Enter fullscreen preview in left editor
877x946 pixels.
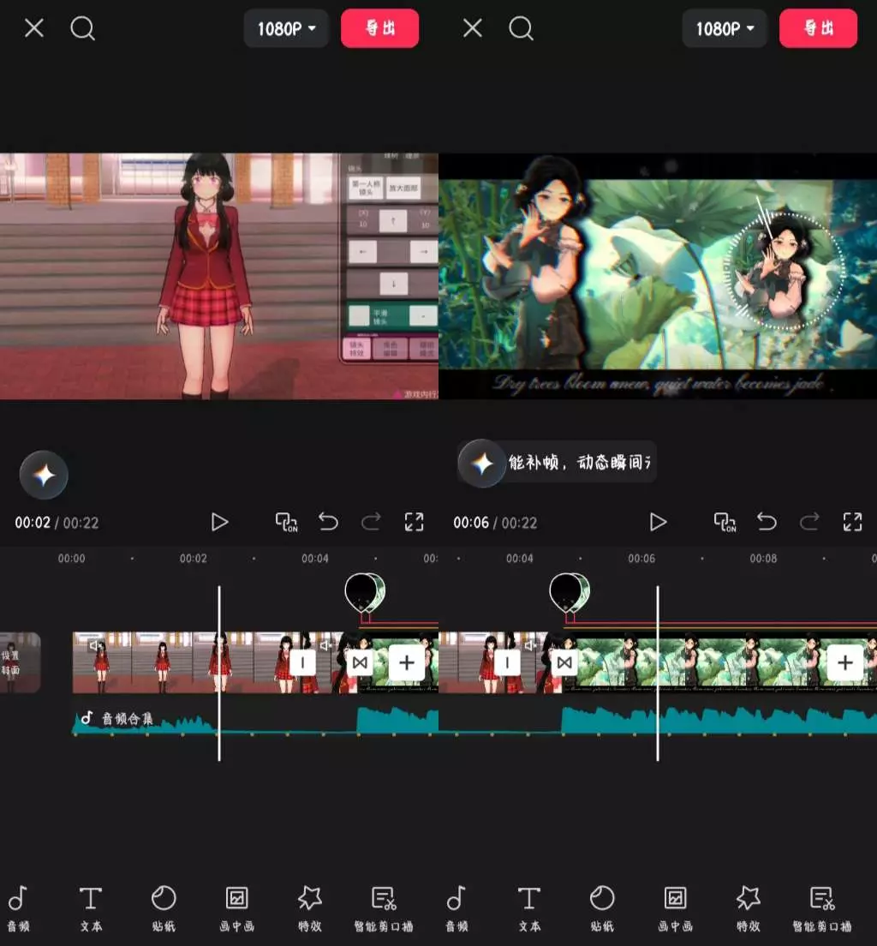point(415,522)
